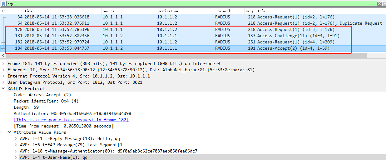Clear the display filter with X icon
Viewport: 386px width, 160px height.
[379, 4]
